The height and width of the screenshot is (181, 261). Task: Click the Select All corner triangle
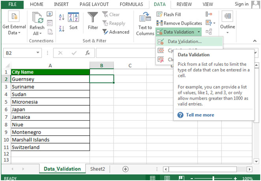7,65
